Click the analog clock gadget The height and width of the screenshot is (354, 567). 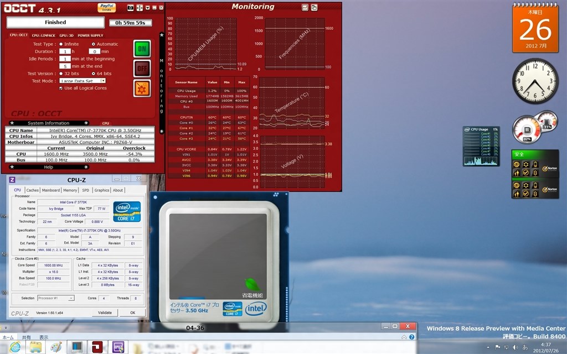point(535,81)
